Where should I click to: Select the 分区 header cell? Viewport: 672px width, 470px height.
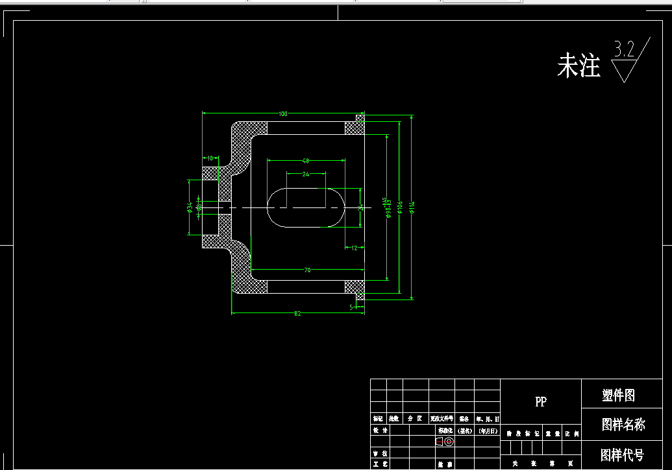(415, 419)
